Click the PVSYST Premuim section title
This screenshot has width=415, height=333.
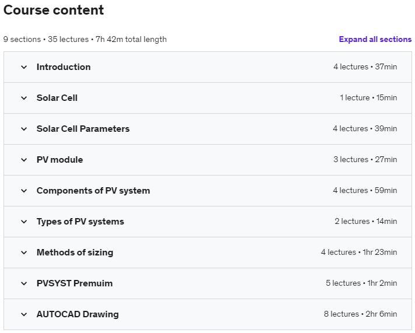(x=75, y=283)
